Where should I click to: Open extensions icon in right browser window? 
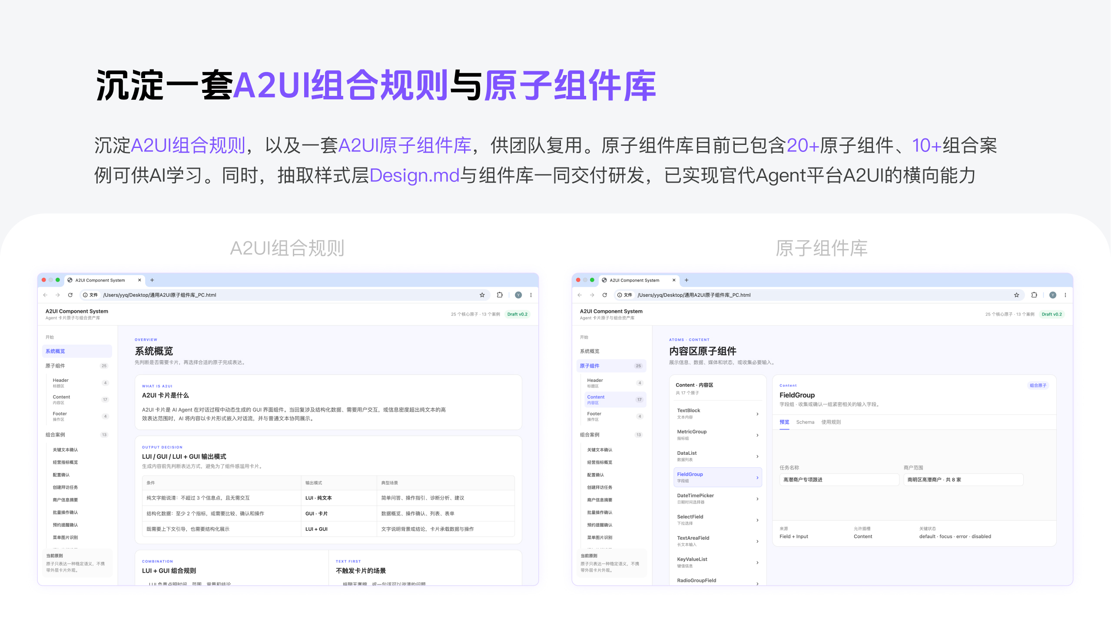(1034, 295)
